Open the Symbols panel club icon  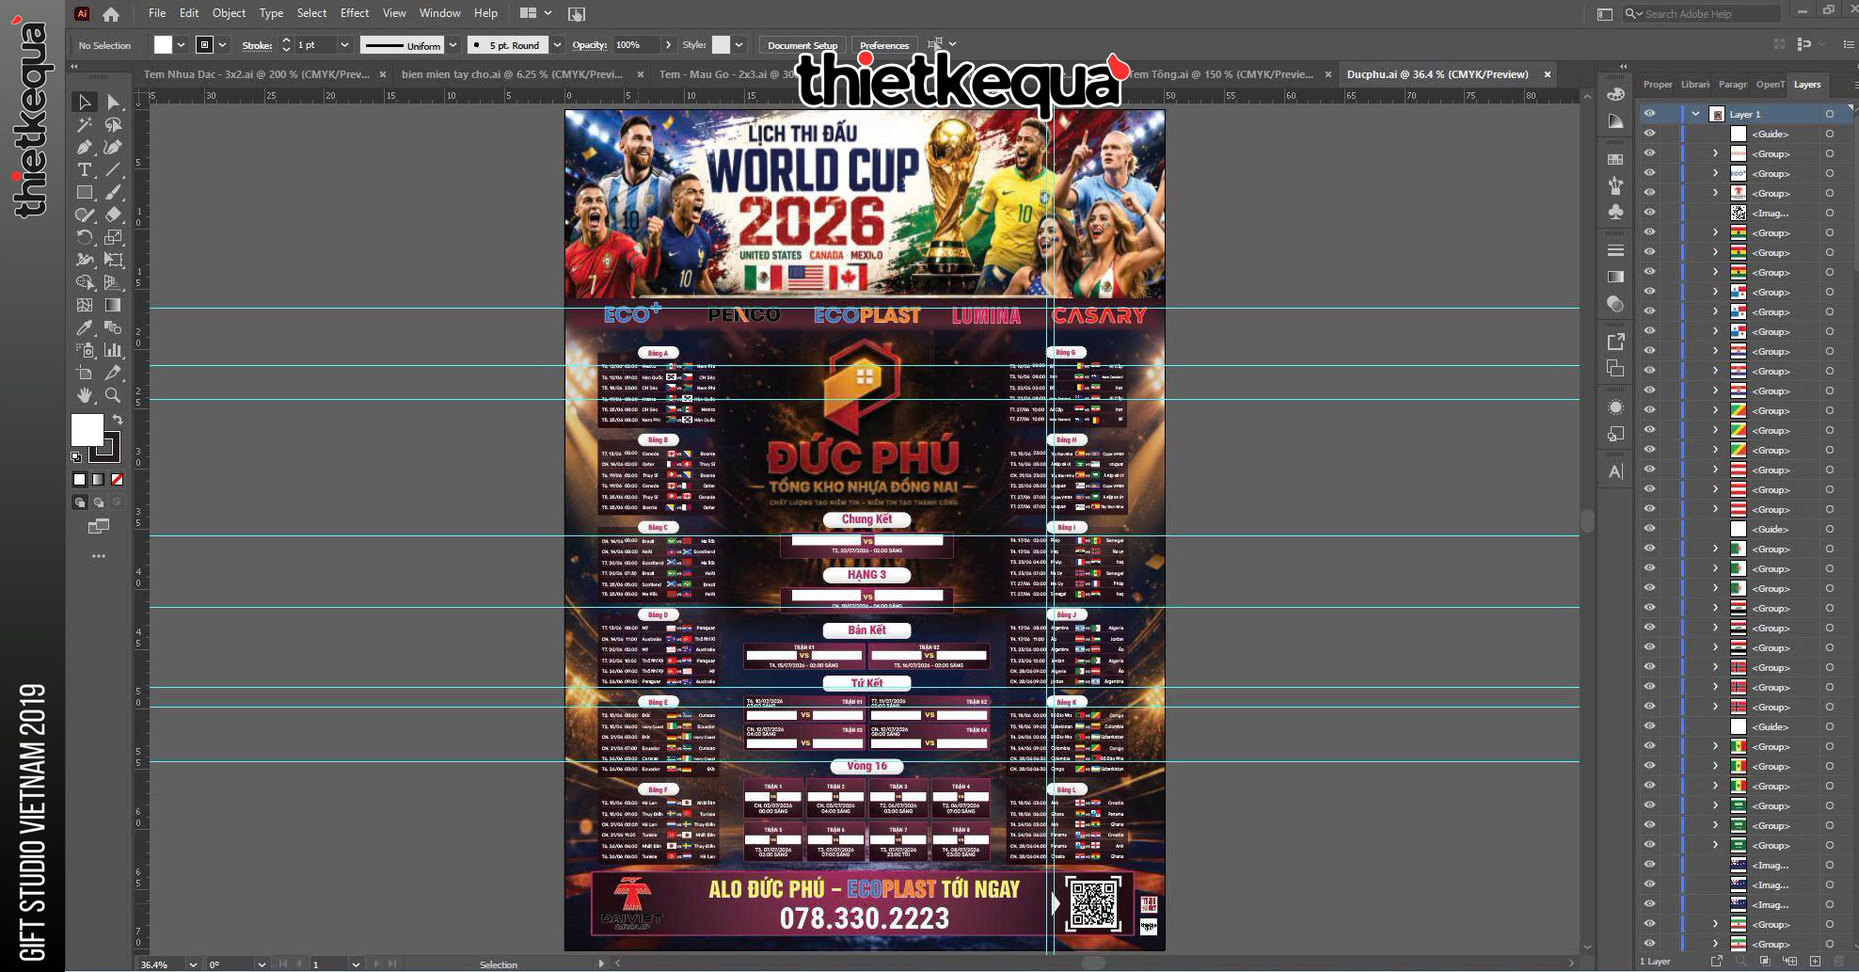(x=1615, y=212)
